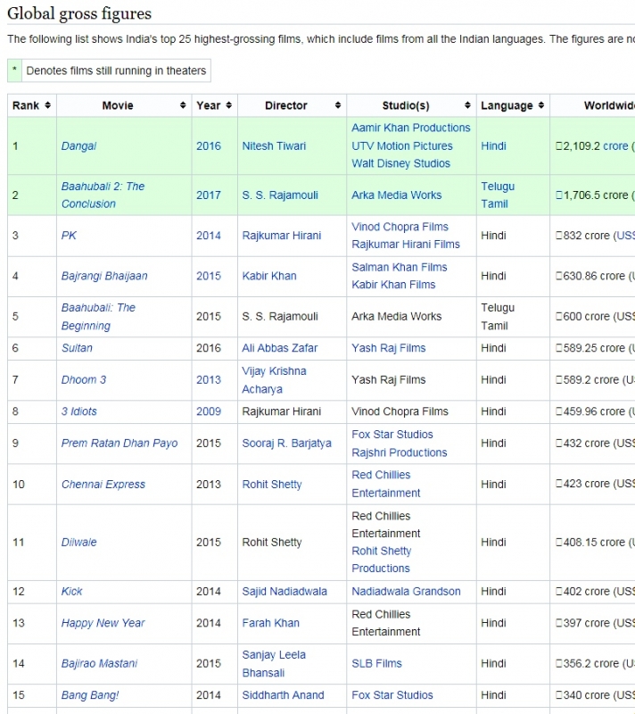Open Prem Ratan Dhan Payo link

(120, 443)
